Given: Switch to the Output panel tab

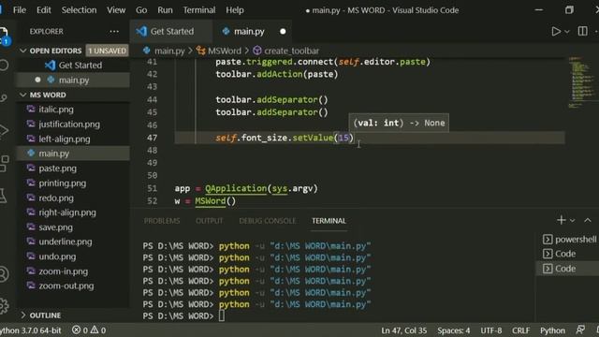Looking at the screenshot, I should [210, 221].
